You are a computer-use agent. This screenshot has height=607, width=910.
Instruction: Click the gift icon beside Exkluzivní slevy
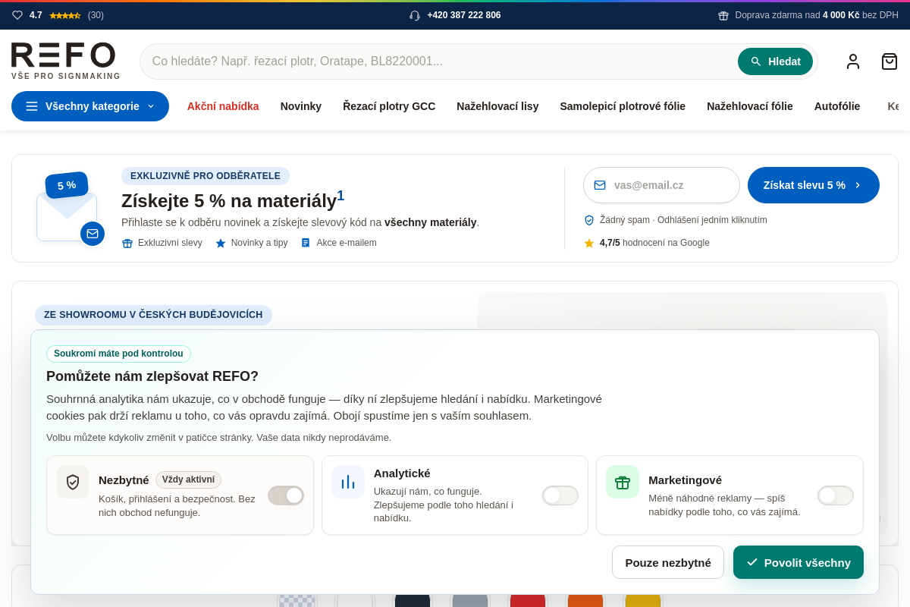pos(127,243)
